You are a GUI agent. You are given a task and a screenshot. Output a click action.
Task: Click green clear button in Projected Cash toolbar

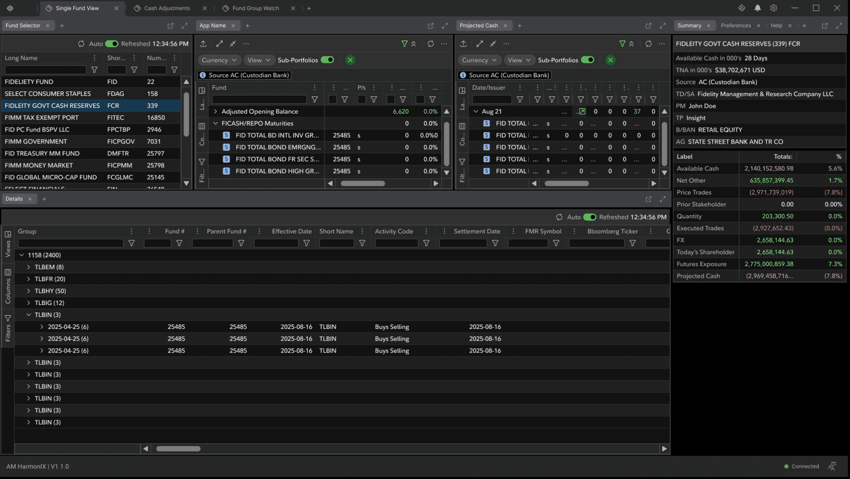610,60
